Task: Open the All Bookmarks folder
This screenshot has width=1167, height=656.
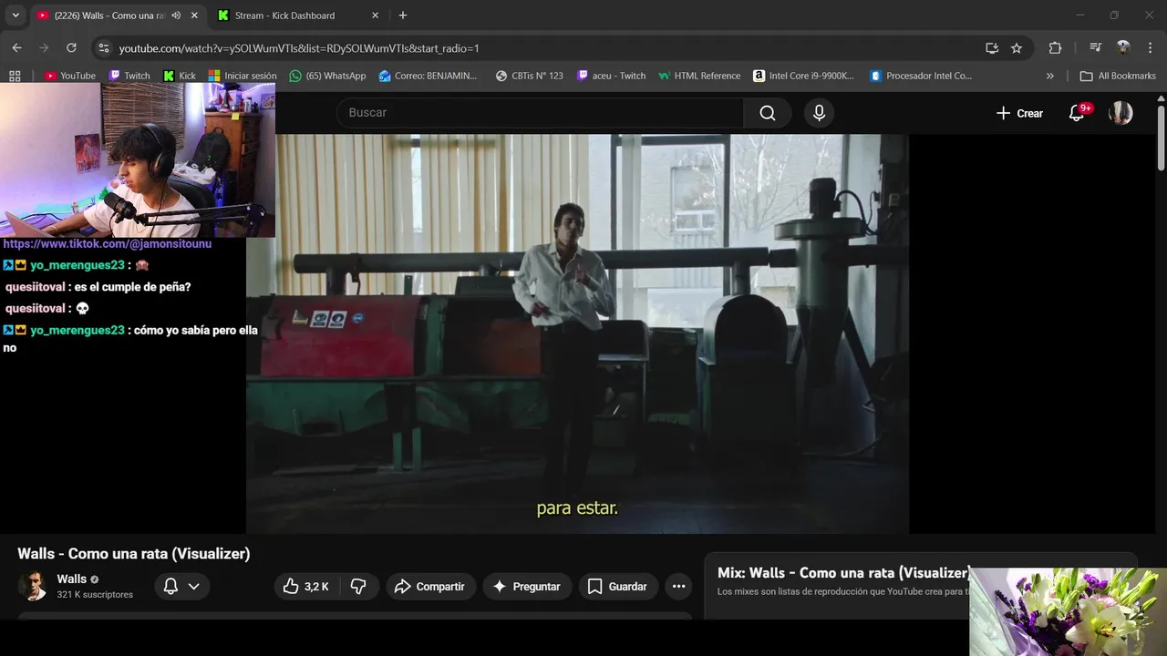Action: [x=1117, y=76]
